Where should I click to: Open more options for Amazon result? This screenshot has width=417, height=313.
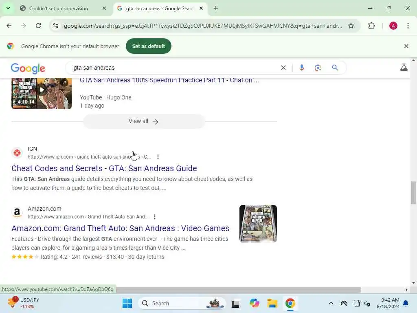coord(155,217)
